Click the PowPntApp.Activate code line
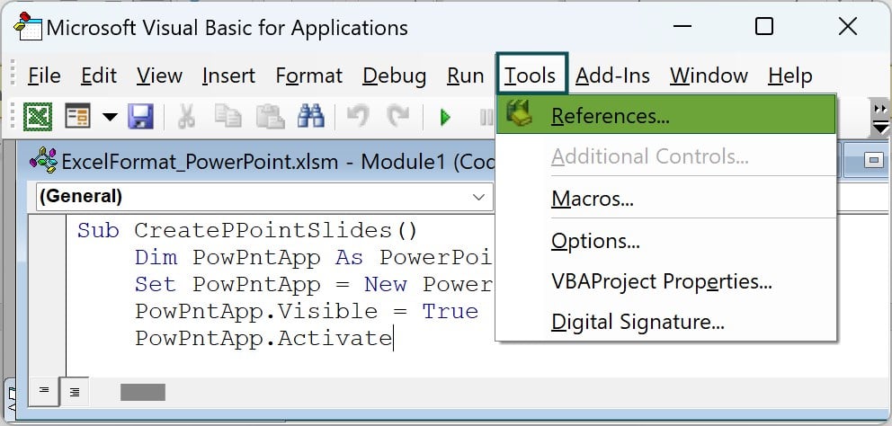The height and width of the screenshot is (426, 892). (x=263, y=339)
